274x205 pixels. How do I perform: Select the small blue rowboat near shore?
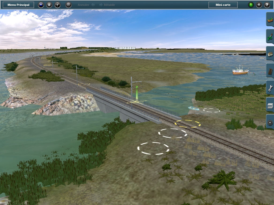(194, 108)
